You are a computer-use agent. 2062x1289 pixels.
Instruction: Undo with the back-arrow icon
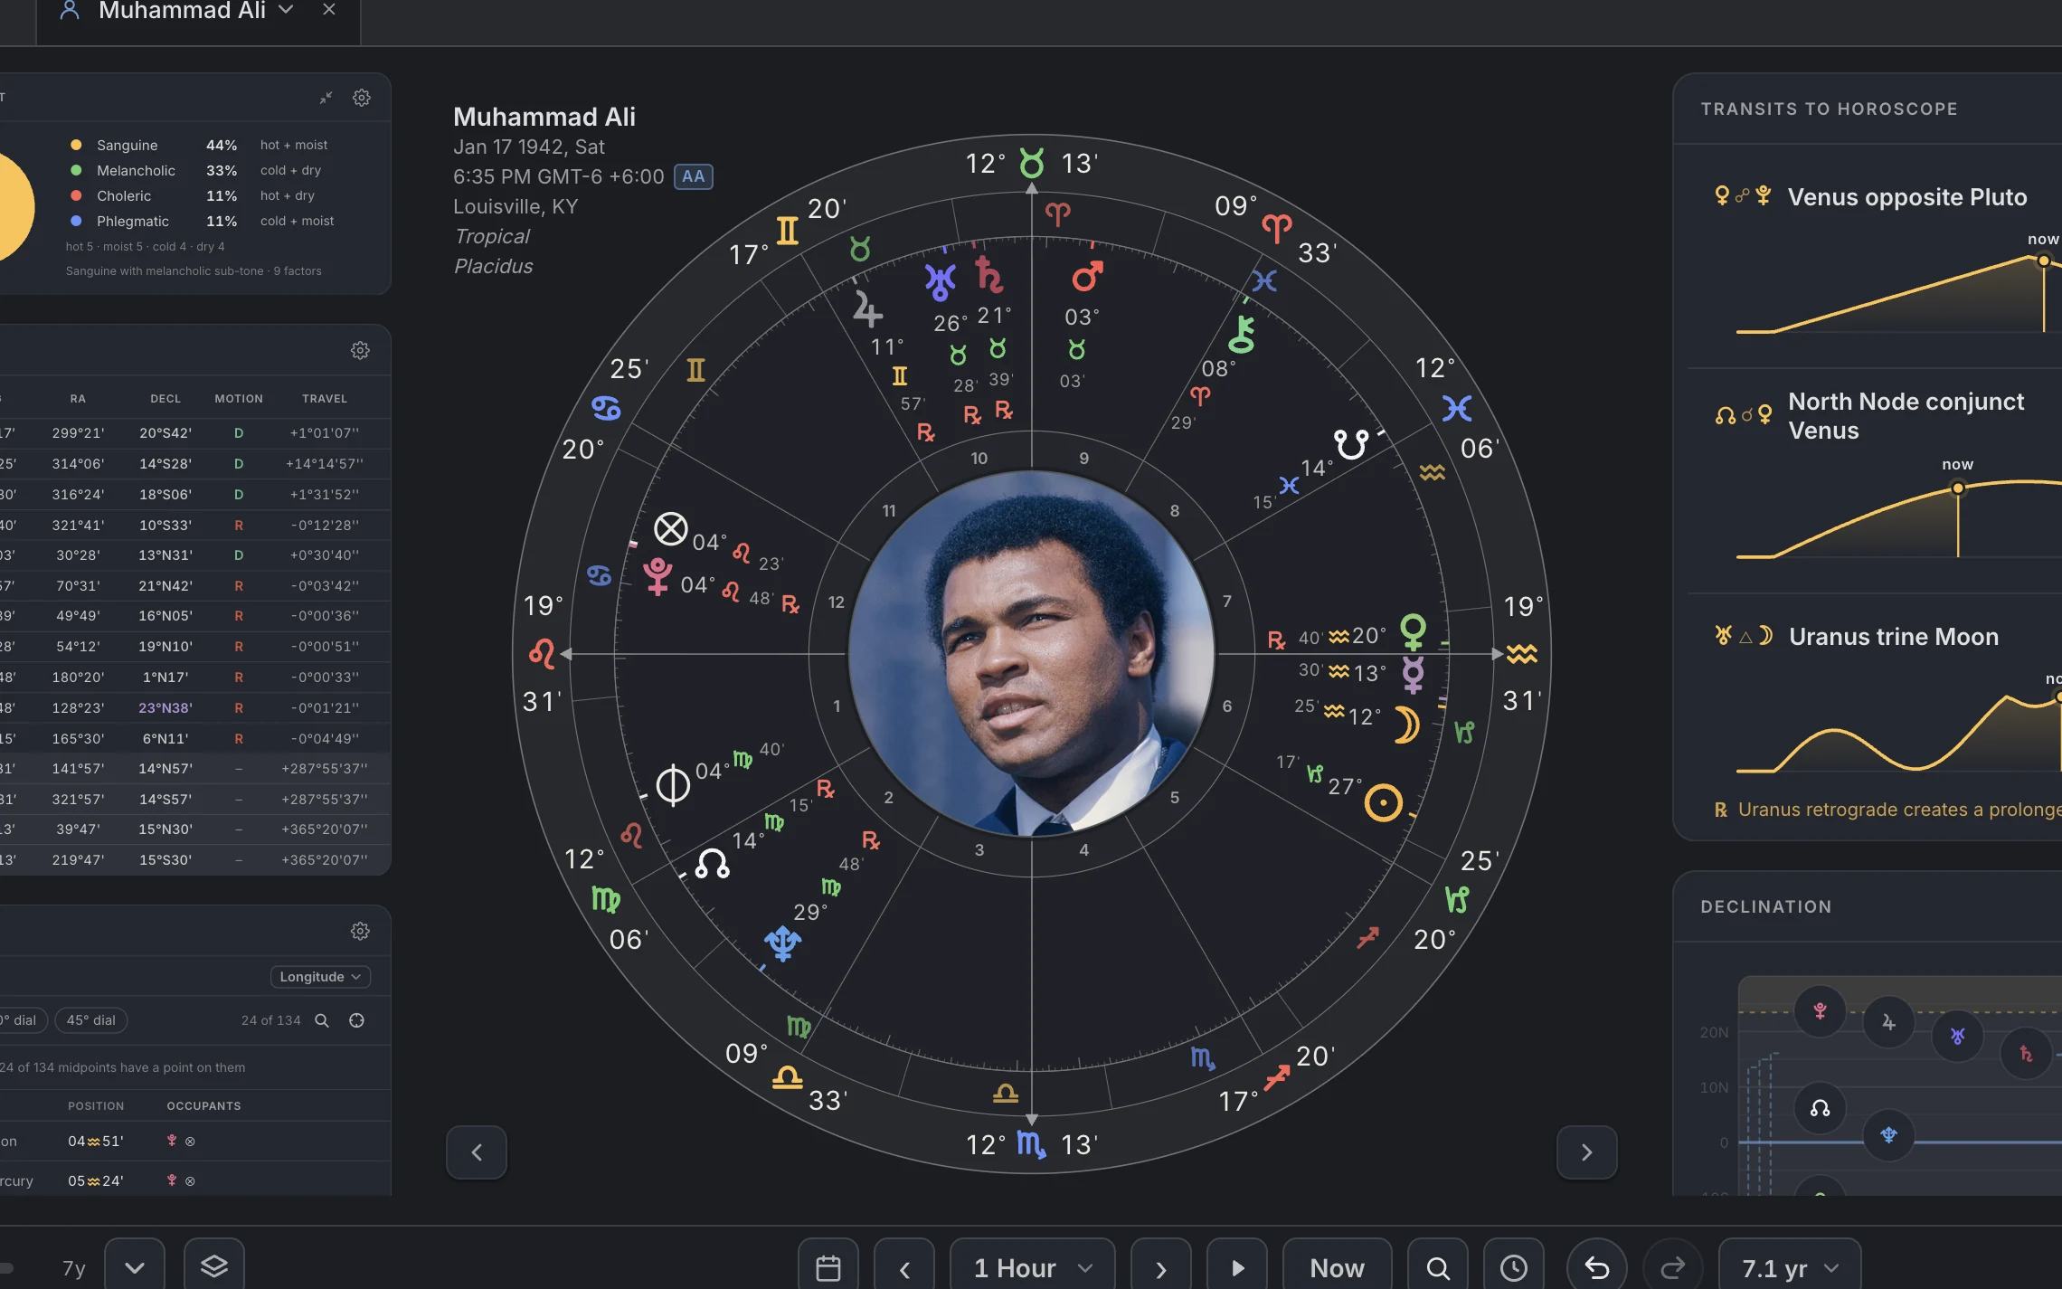click(x=1596, y=1267)
